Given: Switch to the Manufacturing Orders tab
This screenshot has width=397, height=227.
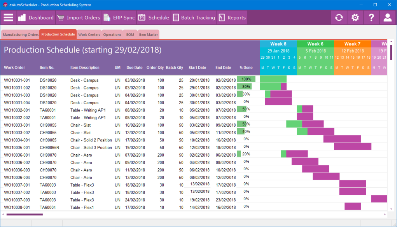Looking at the screenshot, I should (20, 34).
